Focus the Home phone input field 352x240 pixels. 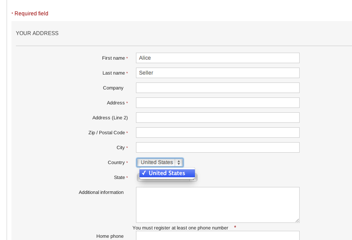click(217, 236)
